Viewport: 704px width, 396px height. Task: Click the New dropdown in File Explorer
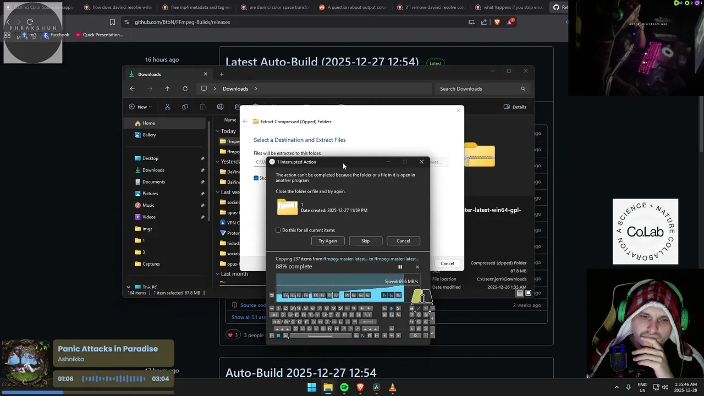tap(141, 107)
